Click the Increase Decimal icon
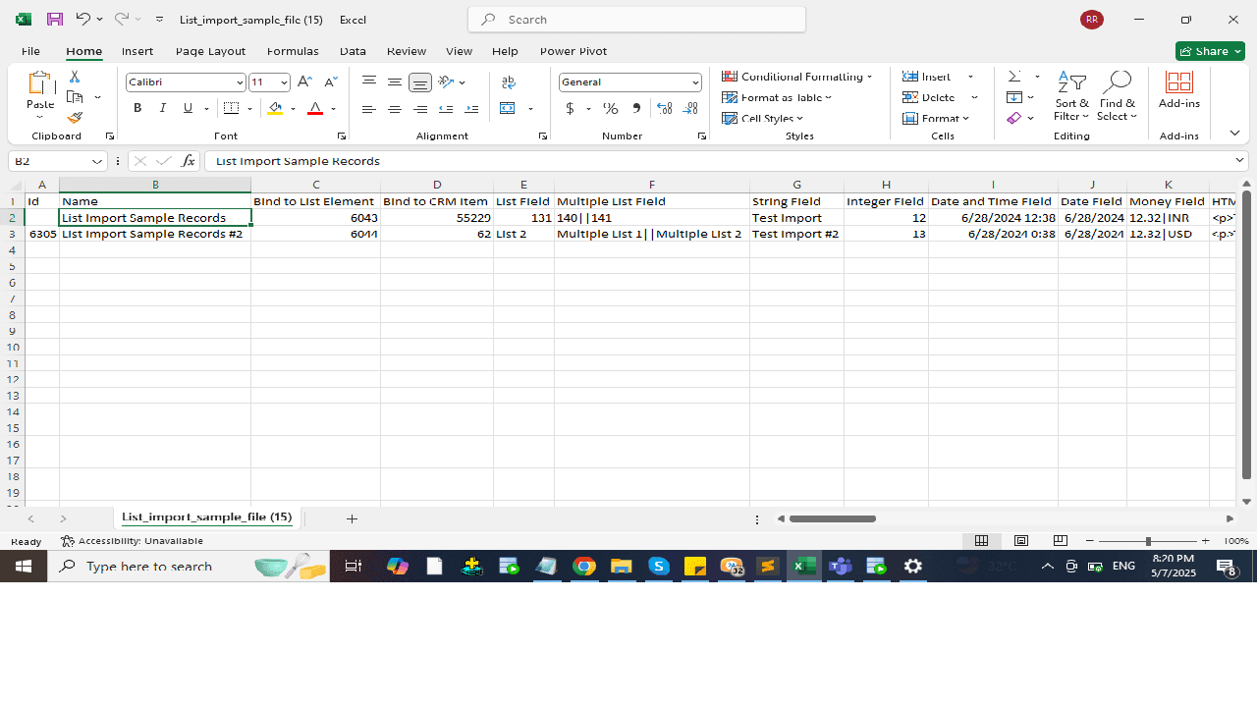Image resolution: width=1257 pixels, height=707 pixels. click(x=665, y=109)
